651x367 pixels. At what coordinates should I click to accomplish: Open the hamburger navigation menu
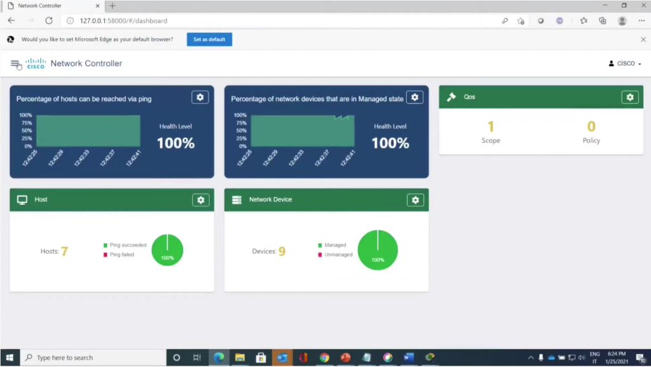point(15,63)
